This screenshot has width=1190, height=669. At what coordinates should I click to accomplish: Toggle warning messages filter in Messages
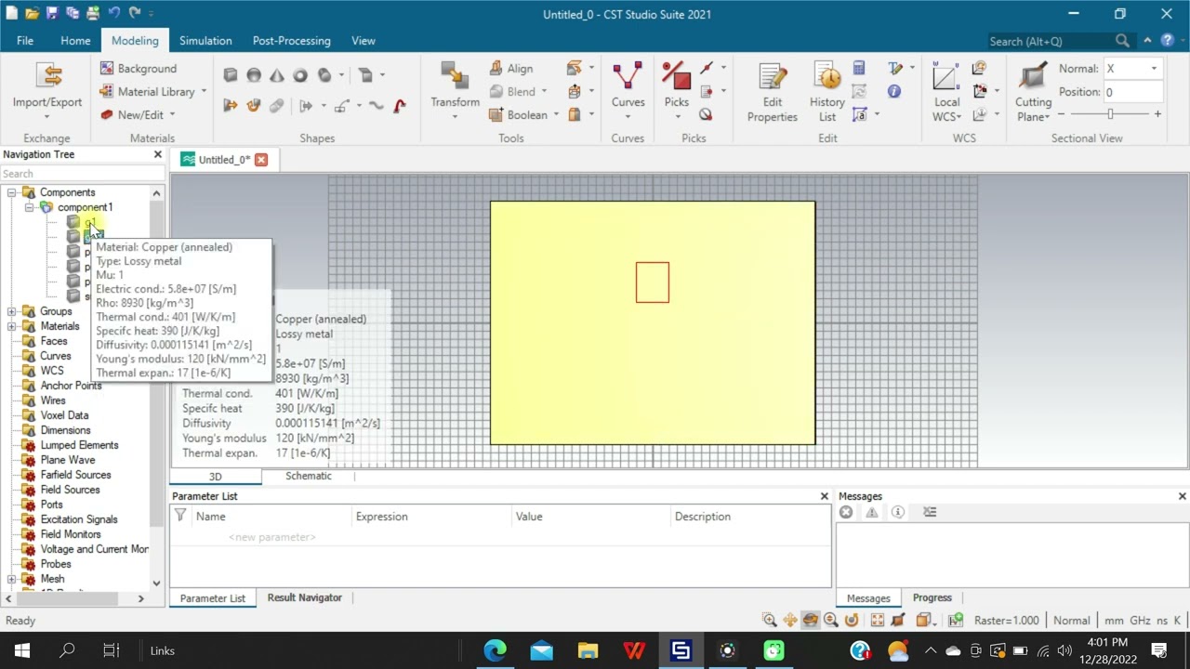click(872, 512)
